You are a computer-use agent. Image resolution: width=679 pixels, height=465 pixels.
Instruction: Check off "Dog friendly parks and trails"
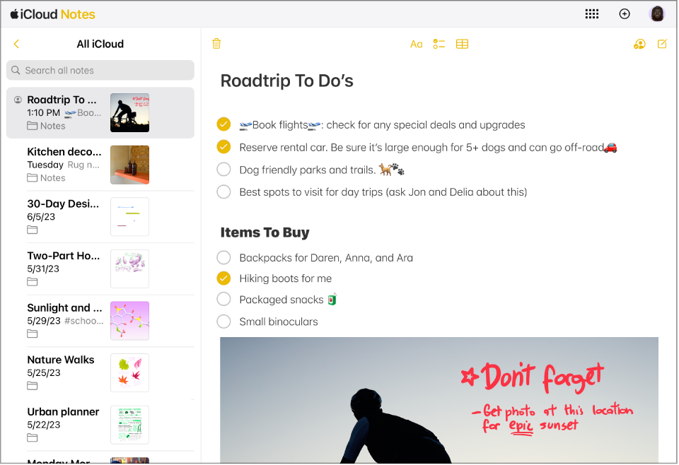coord(224,169)
